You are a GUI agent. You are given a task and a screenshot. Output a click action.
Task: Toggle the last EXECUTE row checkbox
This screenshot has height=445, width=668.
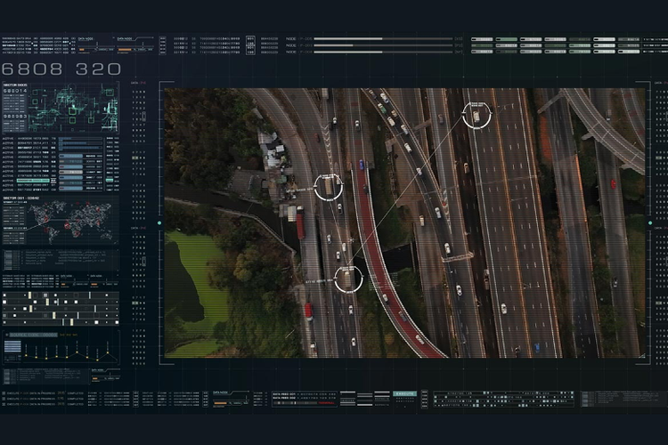click(4, 403)
